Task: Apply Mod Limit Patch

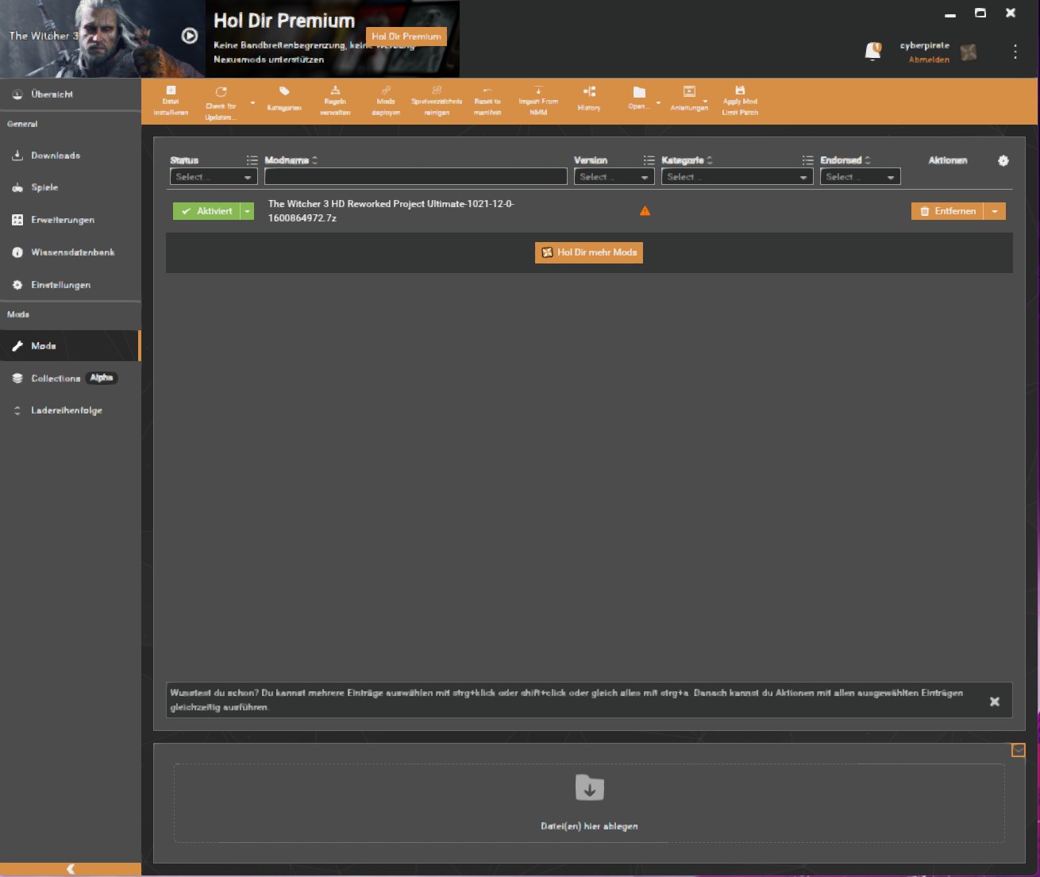Action: 741,99
